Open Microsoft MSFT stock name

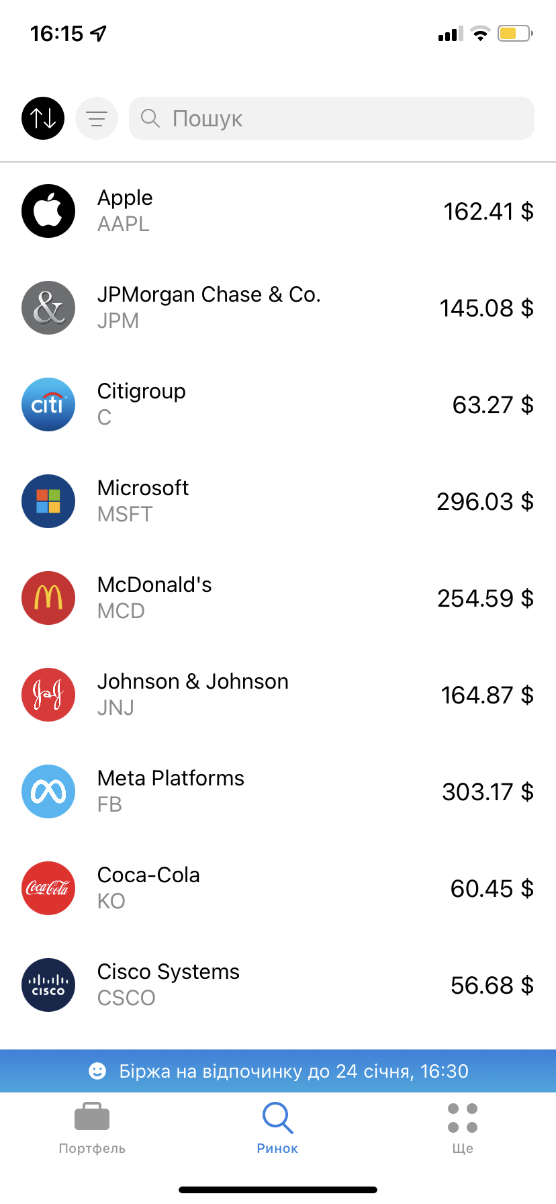143,501
